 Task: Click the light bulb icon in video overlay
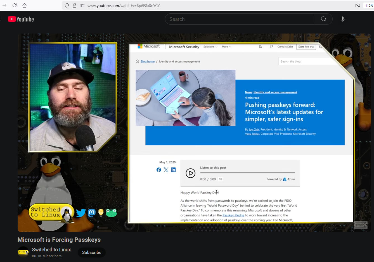[x=101, y=213]
